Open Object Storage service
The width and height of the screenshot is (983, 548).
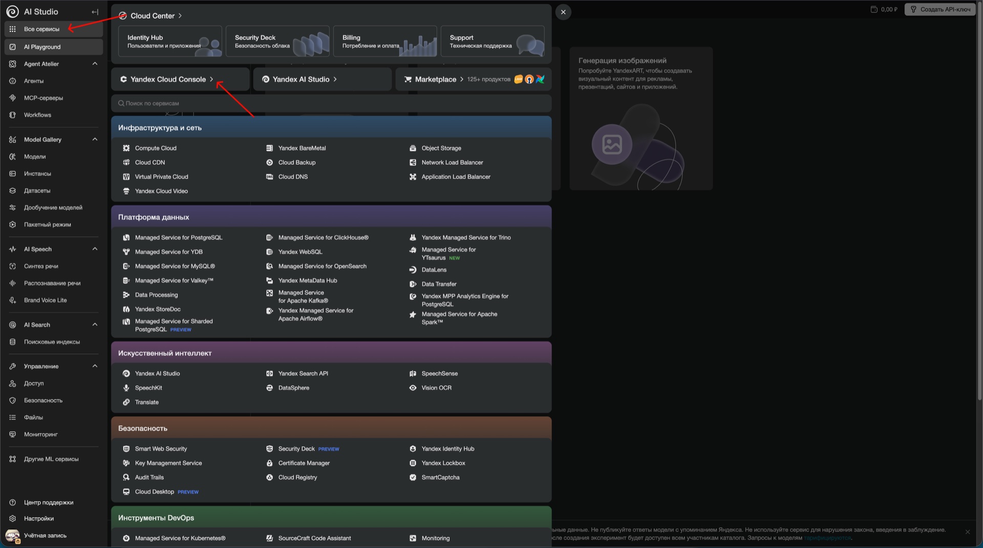[x=441, y=148]
